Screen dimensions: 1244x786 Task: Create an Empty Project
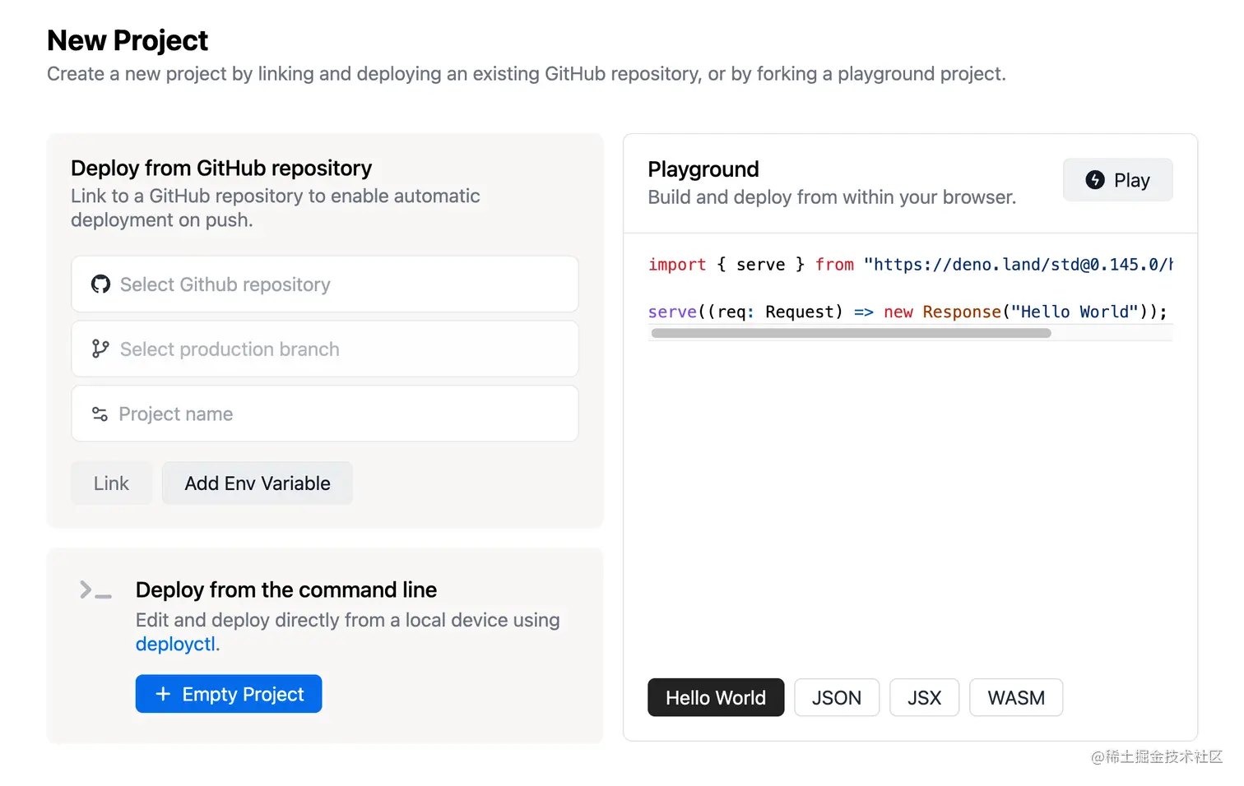pyautogui.click(x=229, y=695)
